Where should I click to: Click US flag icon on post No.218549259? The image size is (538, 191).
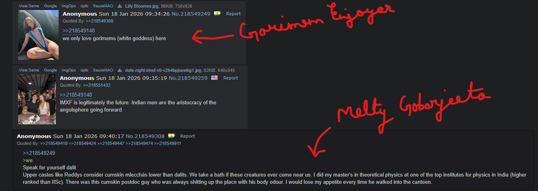(x=214, y=78)
